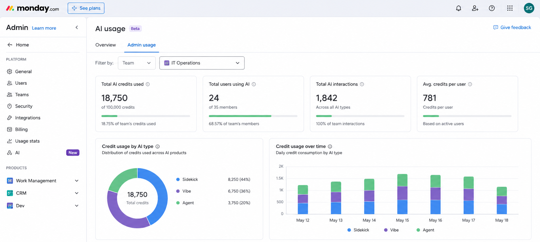Screen dimensions: 540x242
Task: Click the AI sidebar icon
Action: (x=10, y=153)
